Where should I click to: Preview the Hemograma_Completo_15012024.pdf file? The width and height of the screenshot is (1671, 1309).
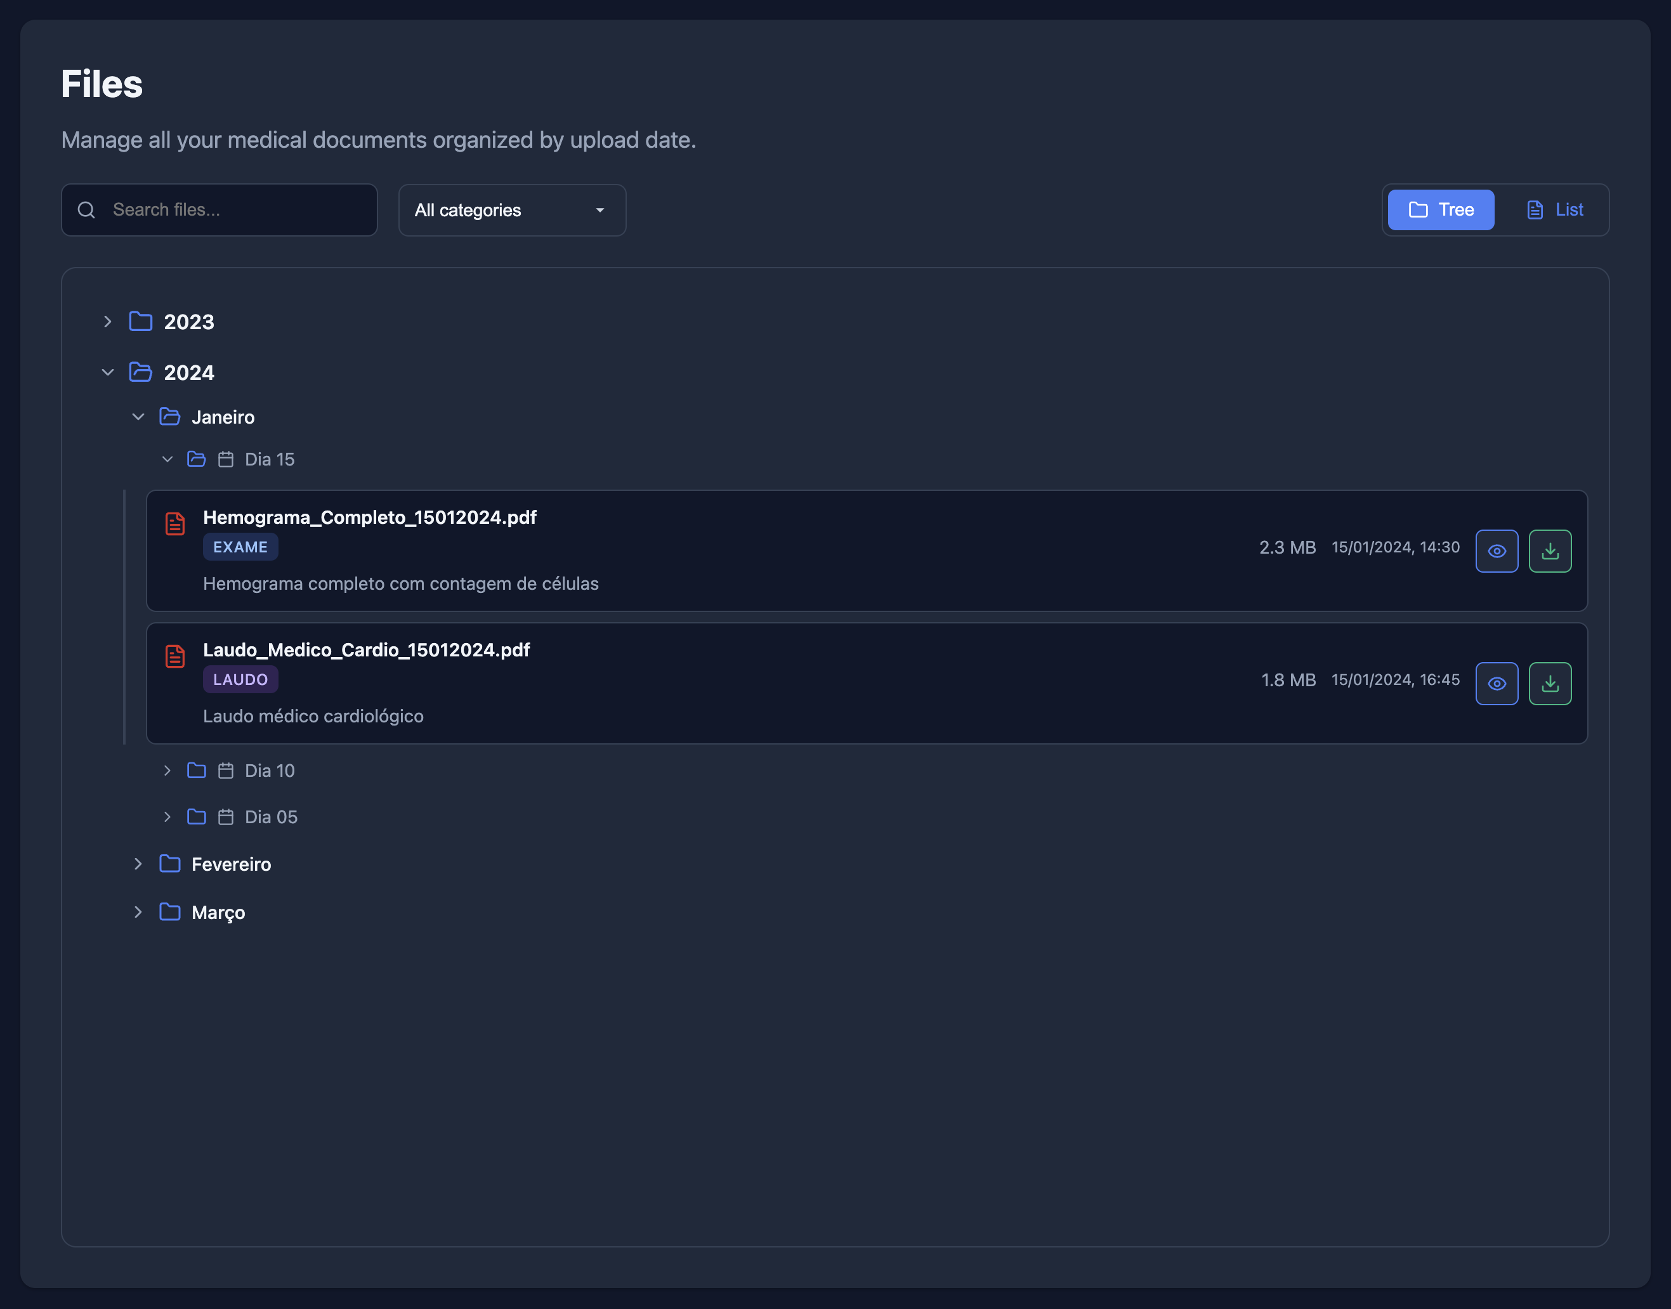[1497, 550]
